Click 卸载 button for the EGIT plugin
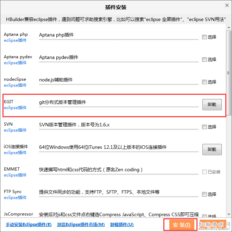232x232 pixels. click(x=212, y=105)
